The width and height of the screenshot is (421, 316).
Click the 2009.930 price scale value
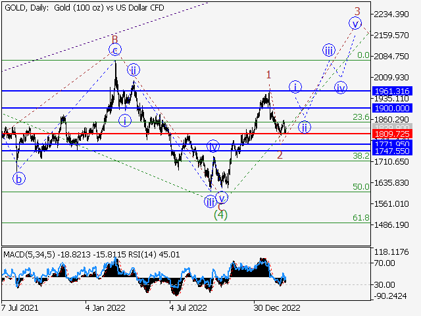click(x=391, y=78)
